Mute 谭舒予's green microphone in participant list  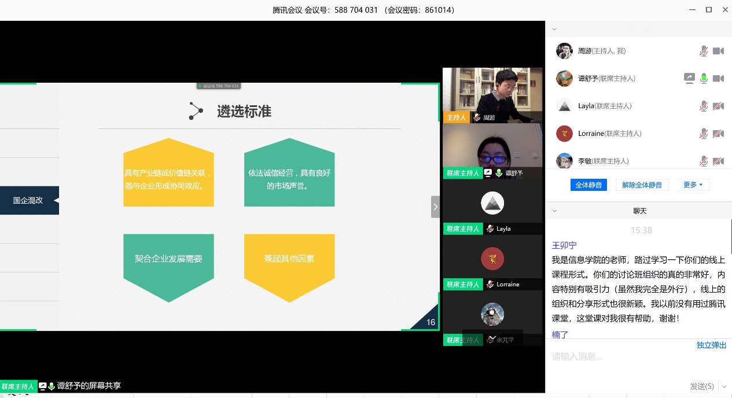[704, 78]
